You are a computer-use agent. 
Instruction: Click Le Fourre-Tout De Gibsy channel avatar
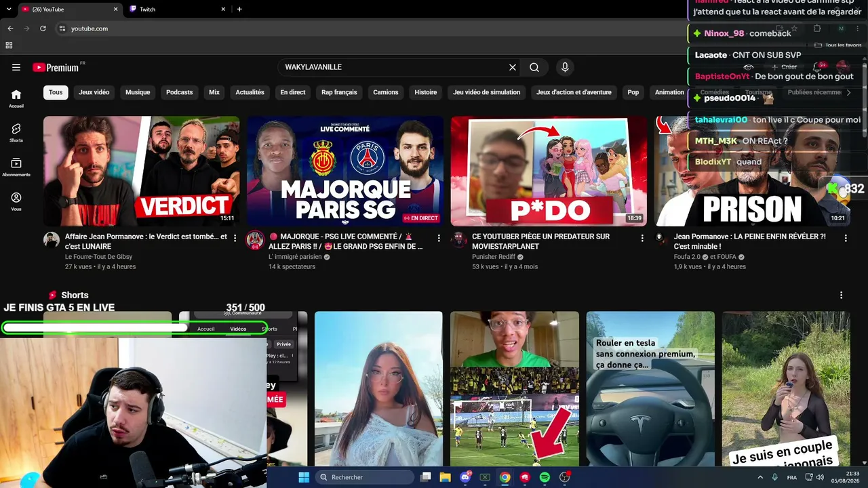[x=52, y=239]
